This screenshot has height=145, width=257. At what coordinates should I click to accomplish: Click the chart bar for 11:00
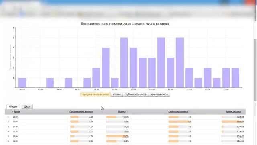[124, 63]
